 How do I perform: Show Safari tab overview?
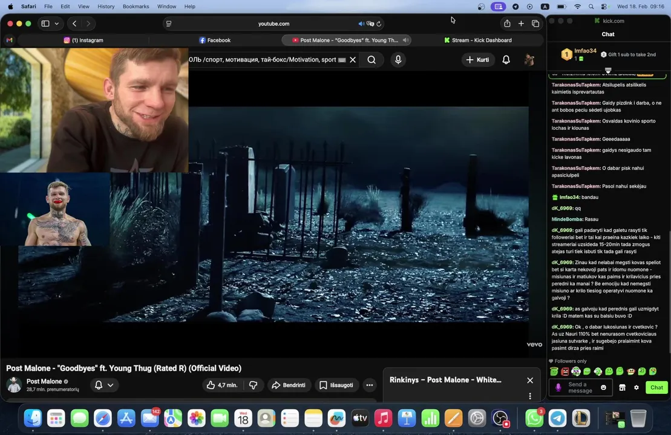[x=535, y=24]
